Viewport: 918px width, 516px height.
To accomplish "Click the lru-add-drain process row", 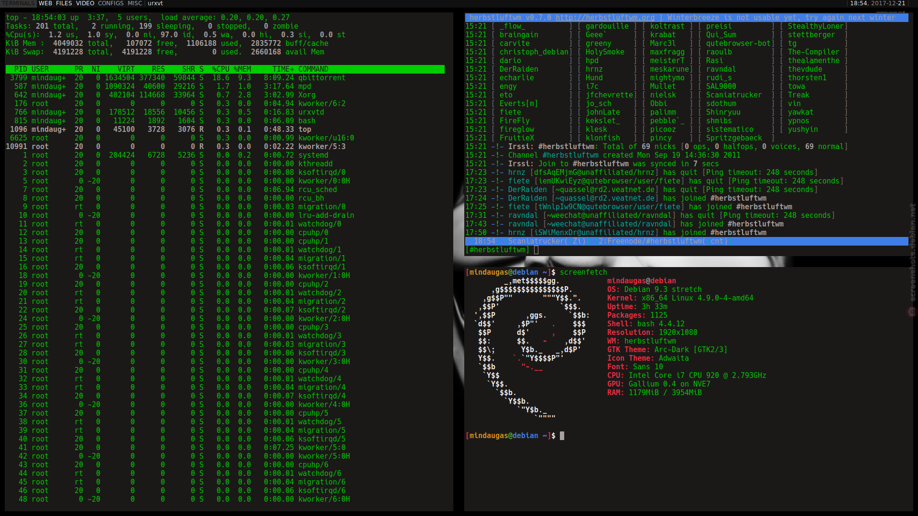I will click(x=225, y=215).
